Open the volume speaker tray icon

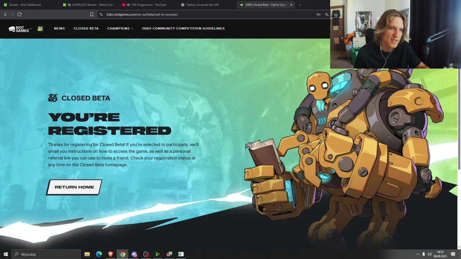[429, 254]
